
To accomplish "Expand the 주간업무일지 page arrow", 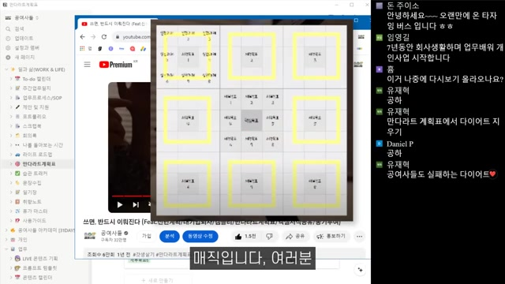I will click(11, 88).
